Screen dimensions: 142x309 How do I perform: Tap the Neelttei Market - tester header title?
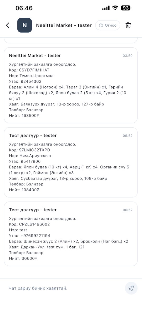64,25
